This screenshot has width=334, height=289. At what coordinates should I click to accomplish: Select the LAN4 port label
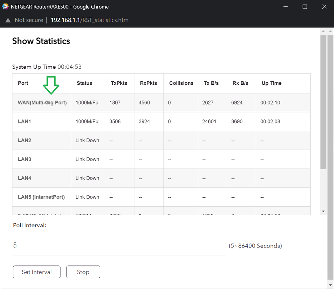click(24, 178)
